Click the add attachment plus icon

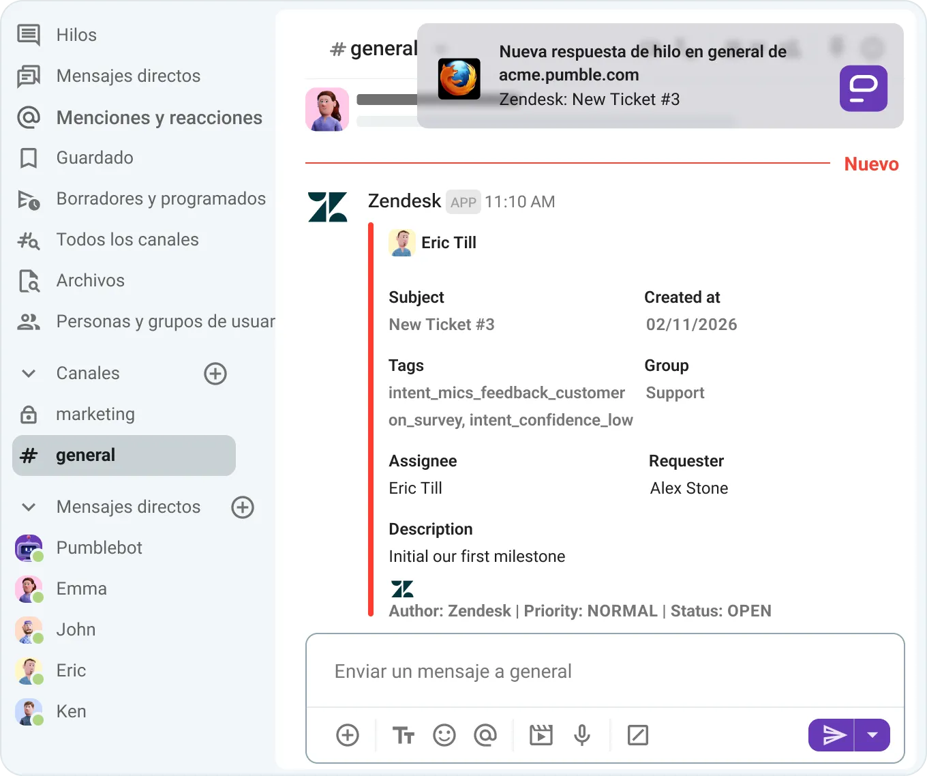point(348,735)
